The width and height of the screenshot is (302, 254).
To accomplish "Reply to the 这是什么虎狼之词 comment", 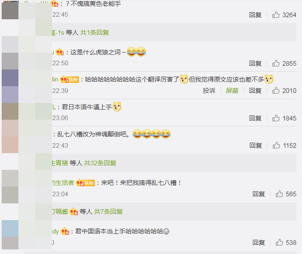I will [255, 63].
